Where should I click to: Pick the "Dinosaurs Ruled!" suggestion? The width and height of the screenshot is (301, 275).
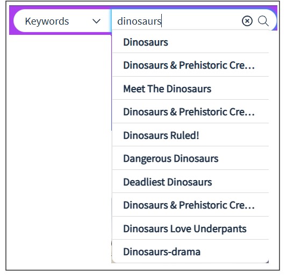coord(190,135)
